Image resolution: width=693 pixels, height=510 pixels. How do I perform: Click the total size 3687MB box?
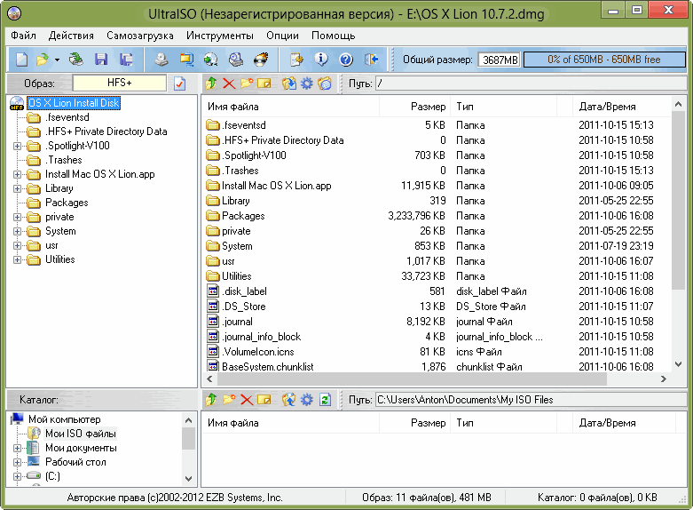point(500,60)
